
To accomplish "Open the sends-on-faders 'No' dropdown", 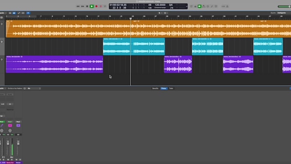I will 34,88.
